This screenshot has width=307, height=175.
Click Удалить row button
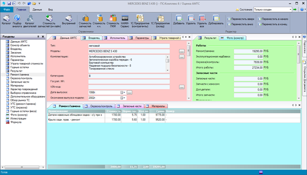coord(191,20)
